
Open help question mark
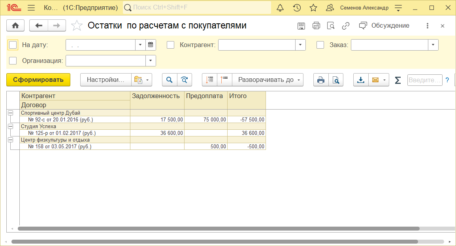tap(447, 80)
